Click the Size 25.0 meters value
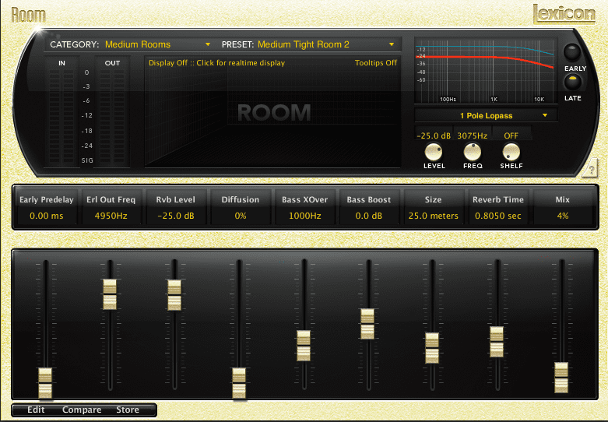Screen dimensions: 608x422 pyautogui.click(x=433, y=216)
